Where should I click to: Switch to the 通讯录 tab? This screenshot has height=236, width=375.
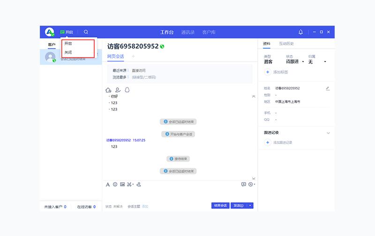188,32
